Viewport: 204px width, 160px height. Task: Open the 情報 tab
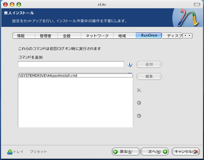pos(24,36)
